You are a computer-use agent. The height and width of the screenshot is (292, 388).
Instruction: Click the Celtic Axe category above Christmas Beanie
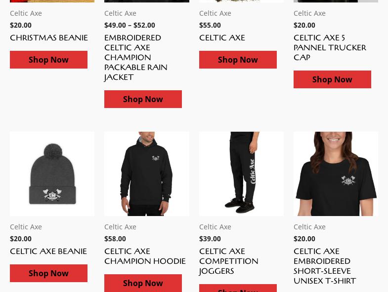pos(26,13)
